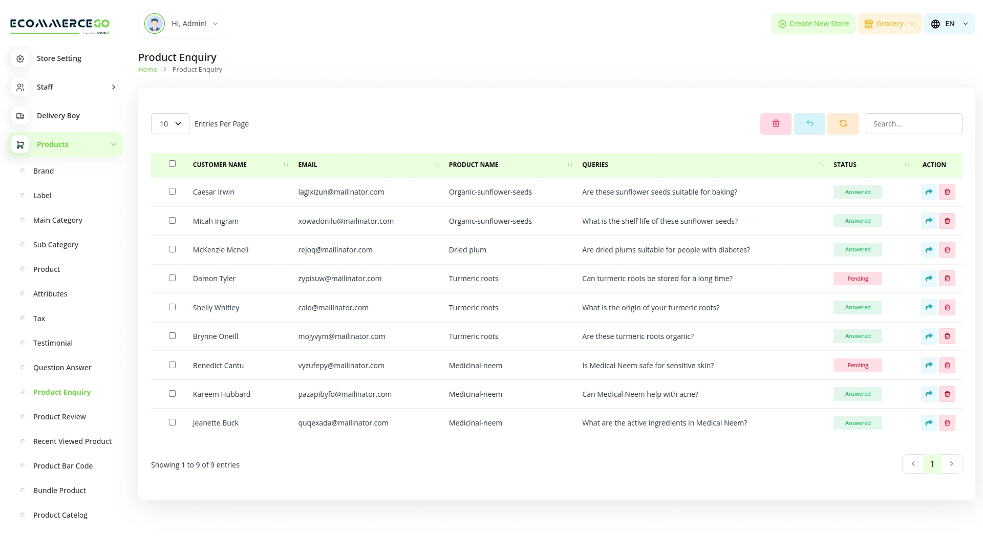The width and height of the screenshot is (983, 553).
Task: Open the reply icon for Caesar Irwin's enquiry
Action: click(929, 192)
